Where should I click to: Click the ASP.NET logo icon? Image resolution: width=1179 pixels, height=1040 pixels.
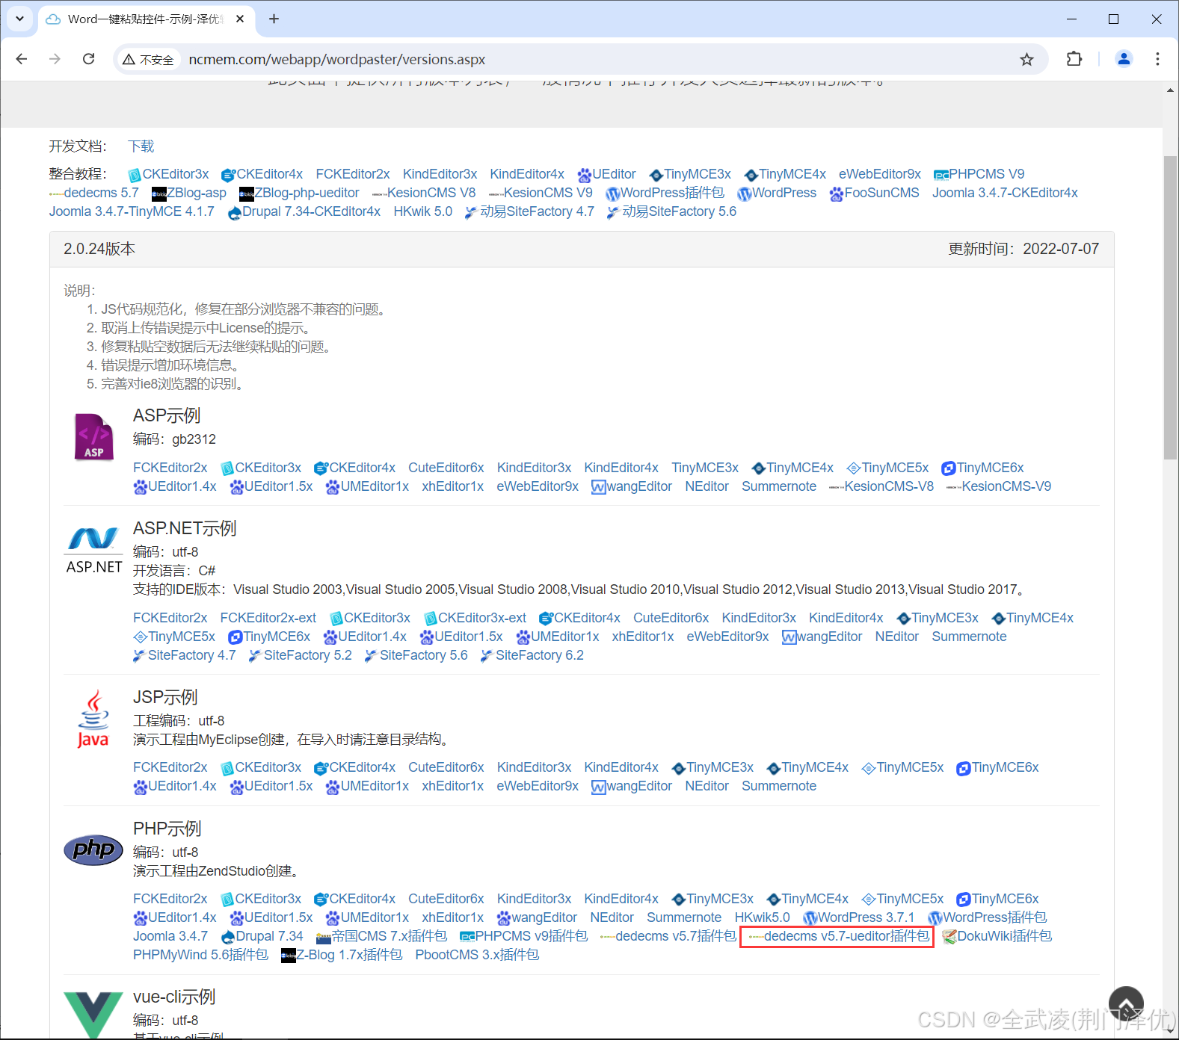click(93, 551)
